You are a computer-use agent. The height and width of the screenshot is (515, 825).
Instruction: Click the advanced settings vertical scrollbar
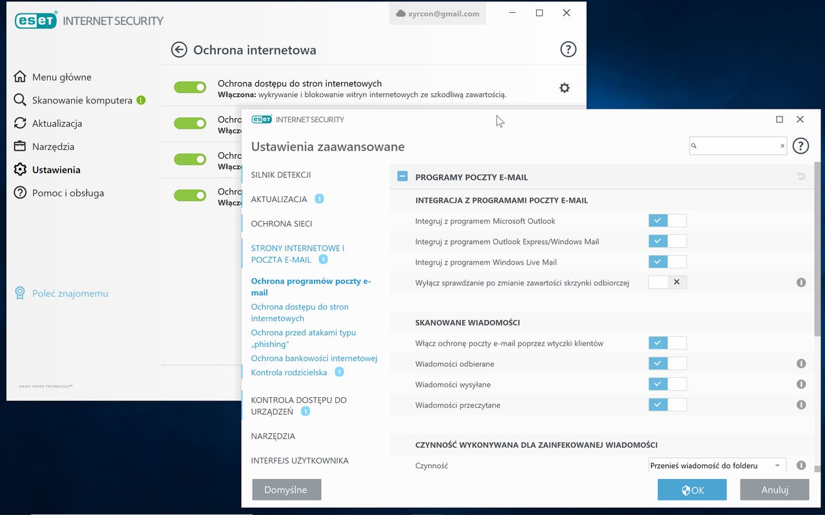point(817,248)
